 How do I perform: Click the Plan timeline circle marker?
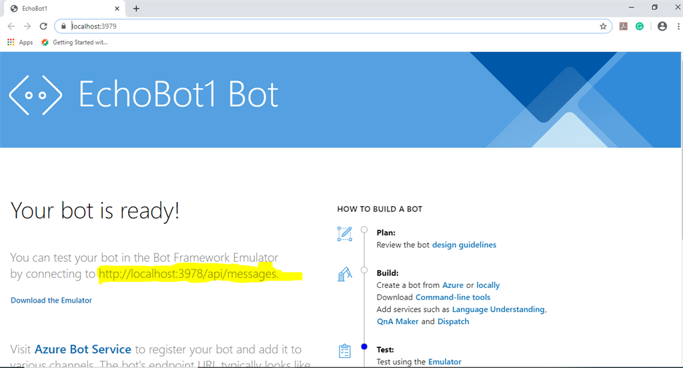point(364,229)
